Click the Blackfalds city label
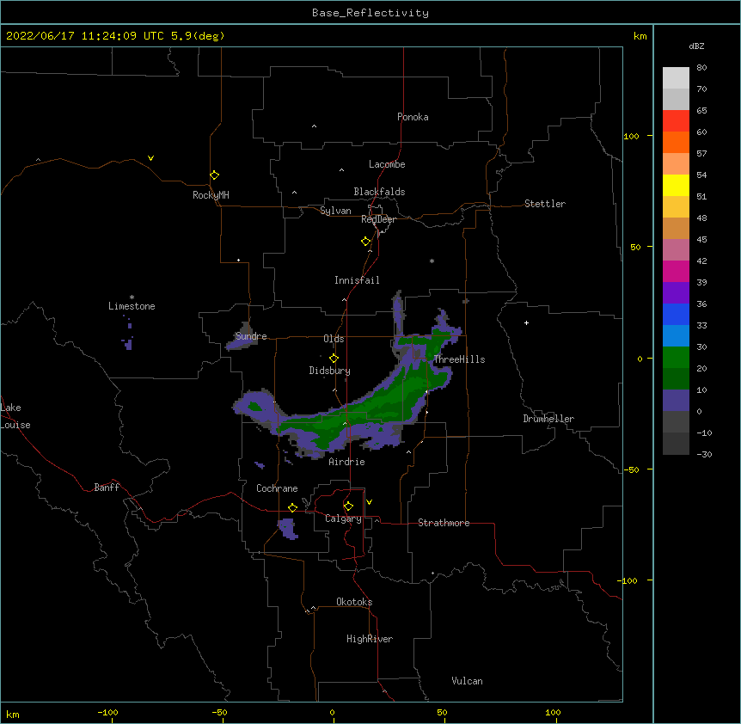This screenshot has width=741, height=724. point(379,192)
